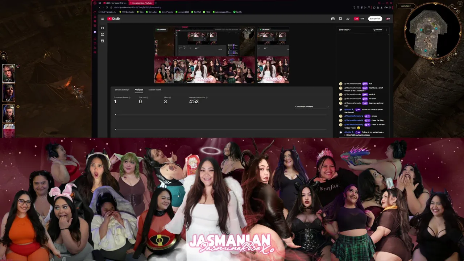Click the average view duration value 4:53
This screenshot has height=261, width=464.
[194, 101]
